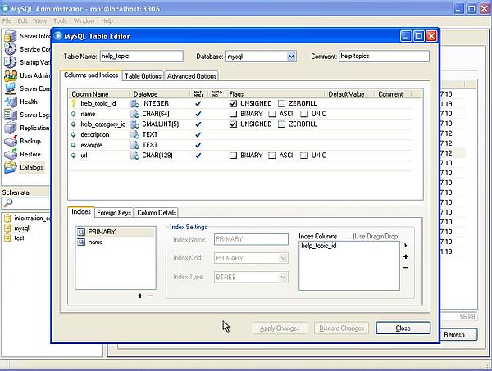Check ZEROFILL for help_topic_id
The width and height of the screenshot is (492, 371).
pyautogui.click(x=281, y=103)
